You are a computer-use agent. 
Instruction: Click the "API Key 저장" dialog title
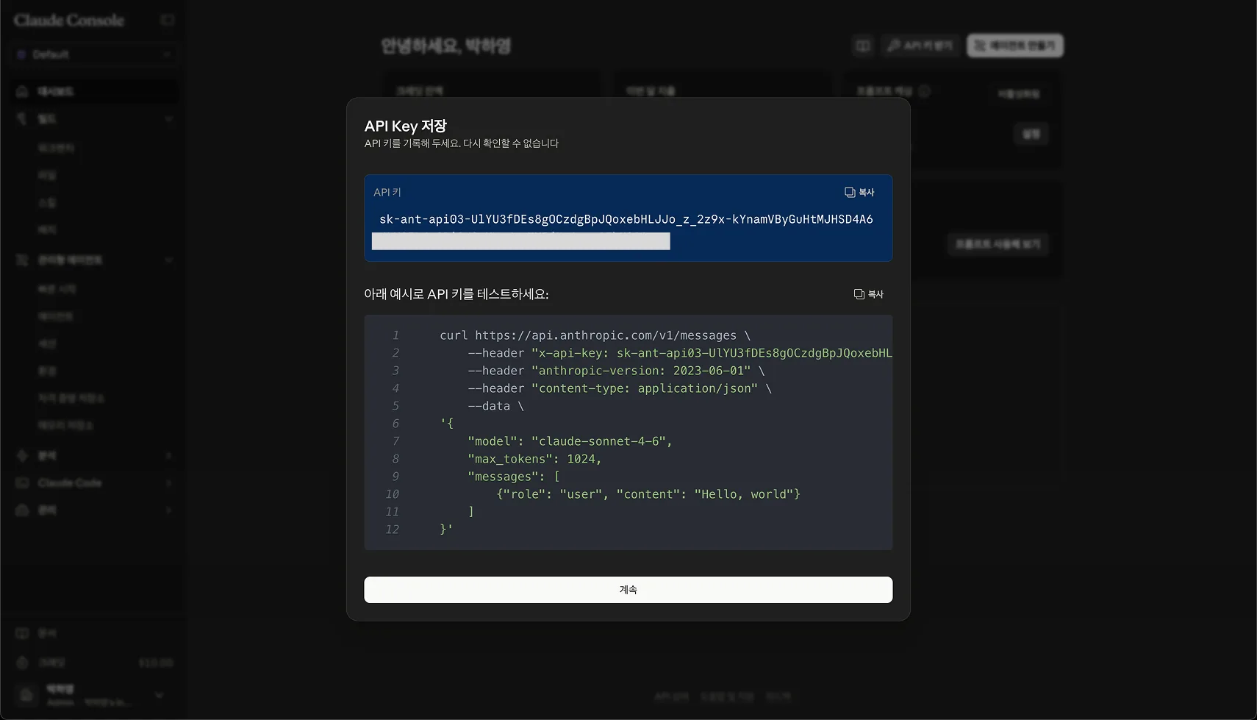pos(406,126)
